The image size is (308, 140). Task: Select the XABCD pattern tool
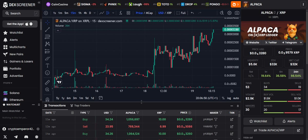coord(47,44)
